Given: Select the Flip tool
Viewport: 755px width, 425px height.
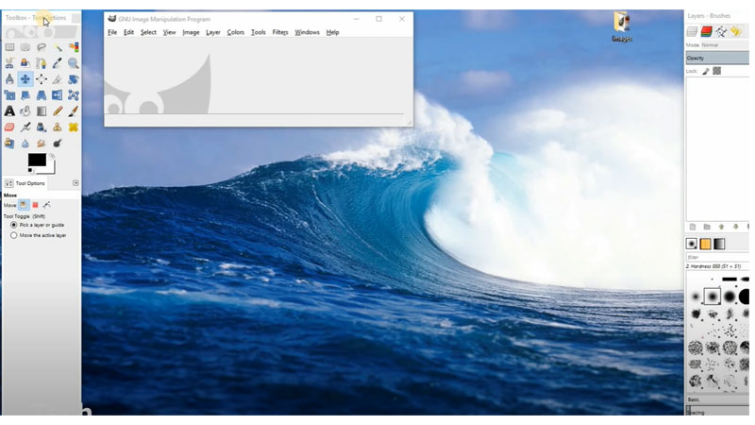Looking at the screenshot, I should 58,95.
